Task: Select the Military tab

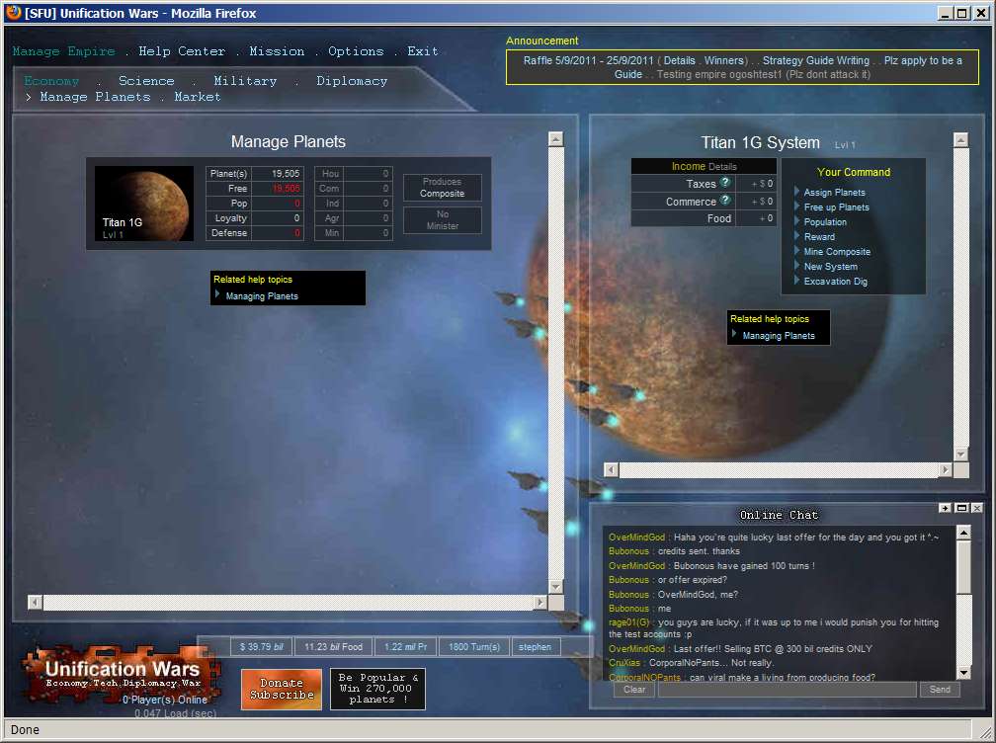Action: pos(245,81)
